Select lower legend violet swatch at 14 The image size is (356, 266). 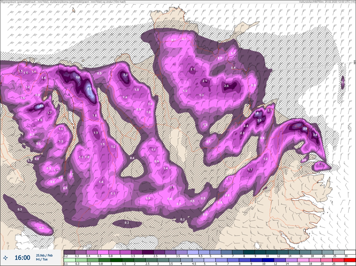point(292,260)
